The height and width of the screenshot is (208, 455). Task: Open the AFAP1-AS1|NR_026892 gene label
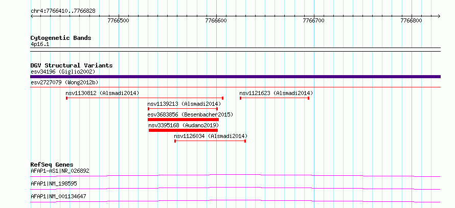pos(60,171)
